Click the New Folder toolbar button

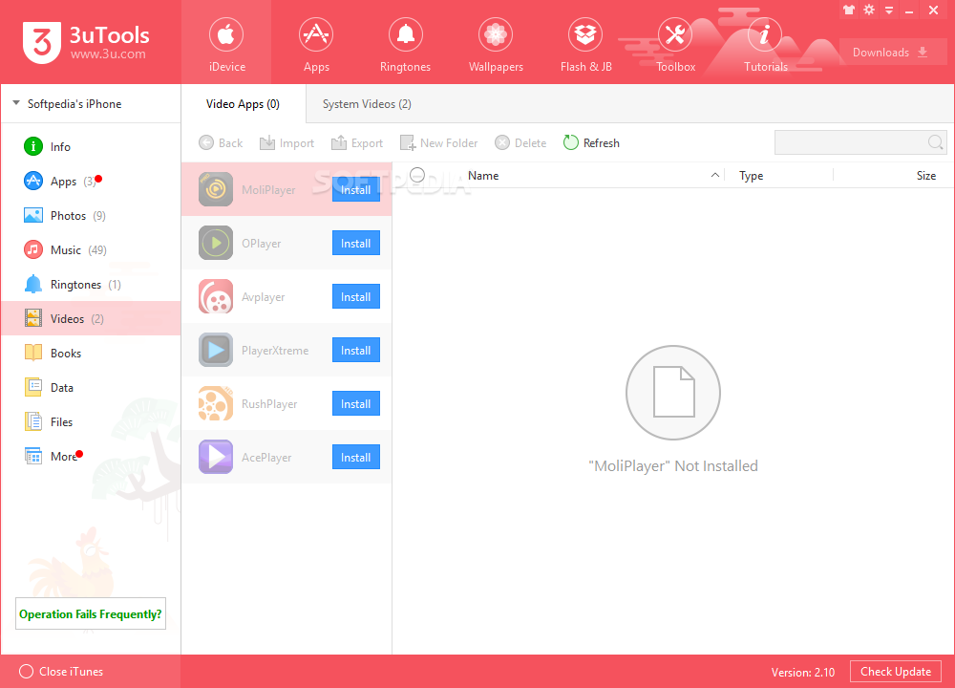pos(438,142)
